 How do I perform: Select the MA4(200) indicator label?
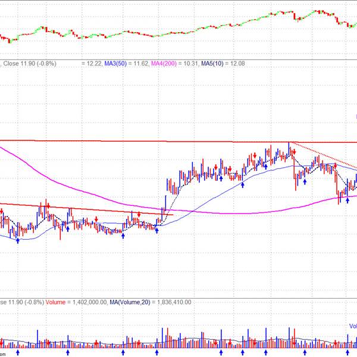pyautogui.click(x=164, y=64)
